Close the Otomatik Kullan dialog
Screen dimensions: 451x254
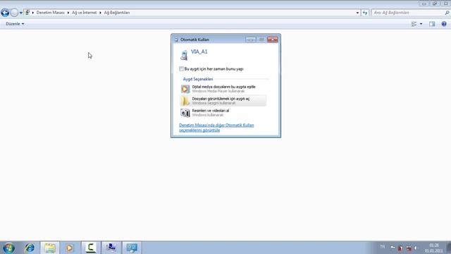[273, 40]
